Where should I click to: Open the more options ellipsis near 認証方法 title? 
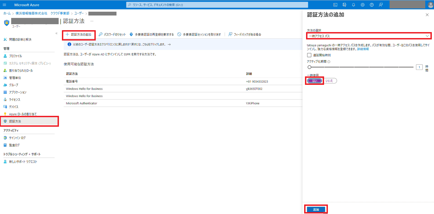point(92,21)
